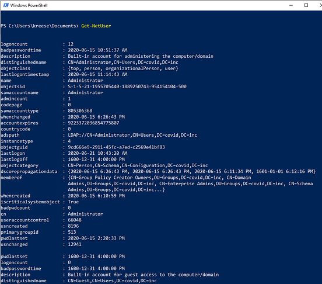Click the iscriticalsystemobject field label
The image size is (322, 284).
pos(30,202)
